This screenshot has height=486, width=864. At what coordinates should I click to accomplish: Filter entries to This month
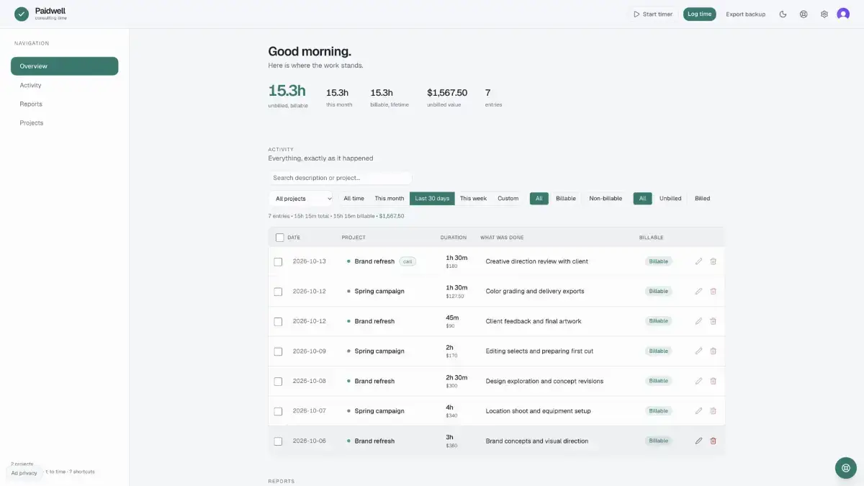(x=390, y=199)
